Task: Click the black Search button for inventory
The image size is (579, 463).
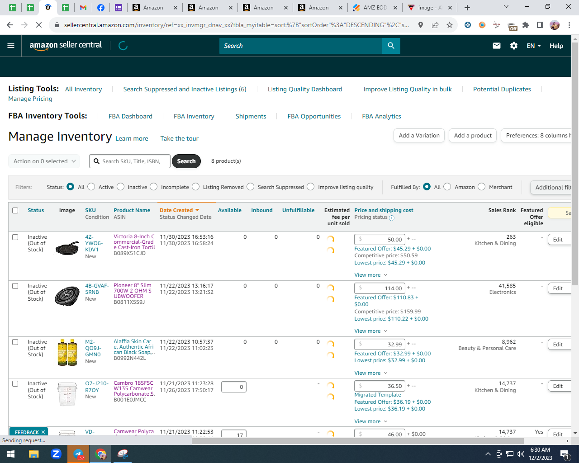Action: point(186,161)
